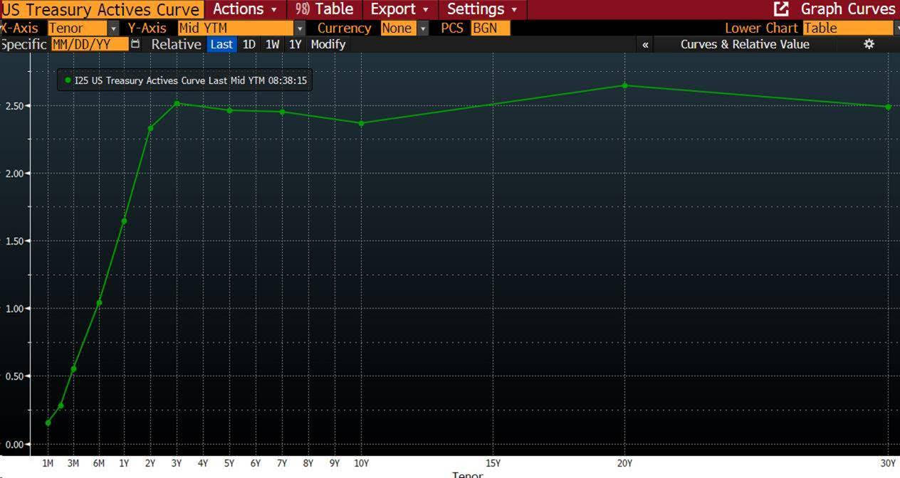
Task: Open the Currency None dropdown
Action: tap(423, 28)
